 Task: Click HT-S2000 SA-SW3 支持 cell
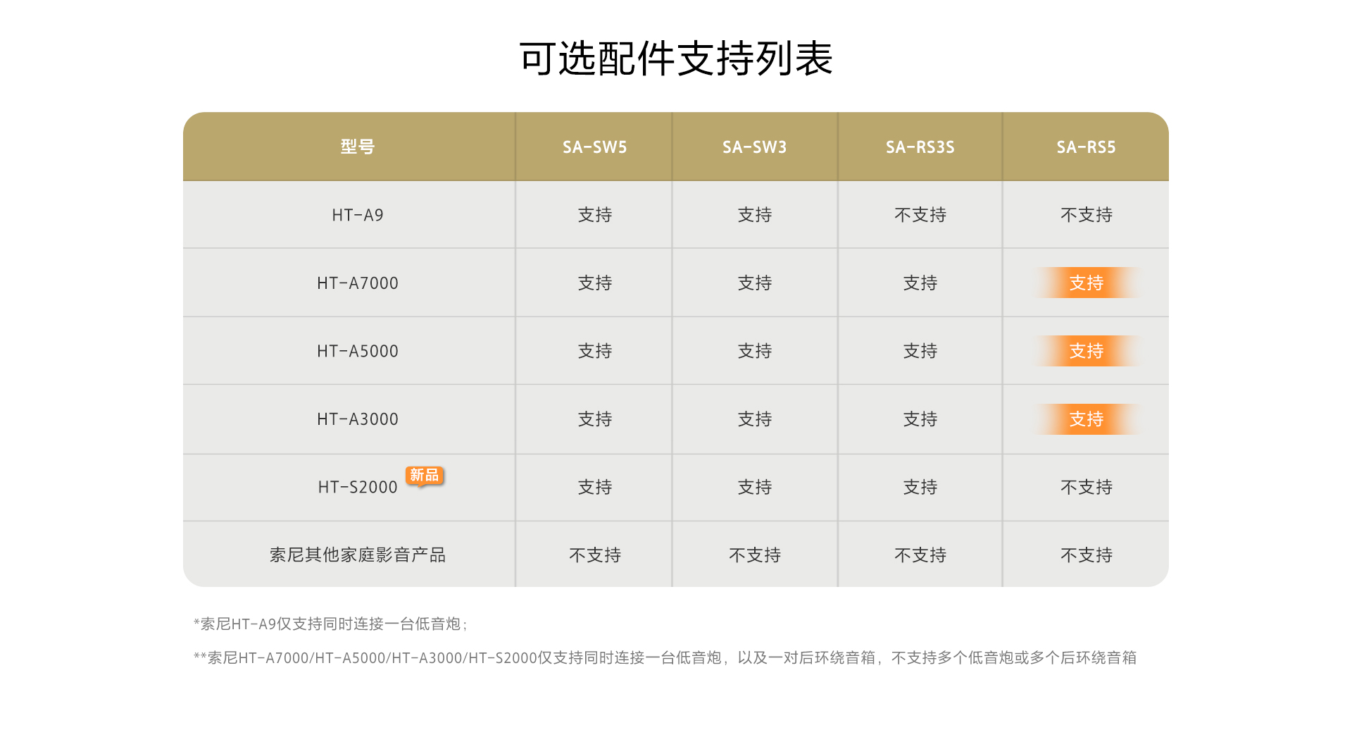point(754,487)
